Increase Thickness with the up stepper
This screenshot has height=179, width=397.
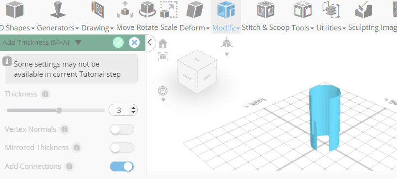(x=133, y=108)
